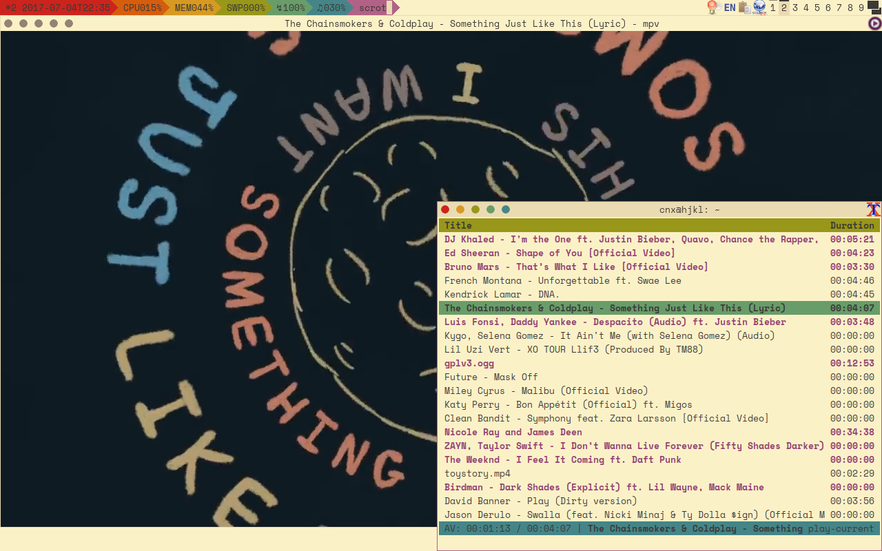Select Nicole Ray and James Deen entry
The width and height of the screenshot is (882, 551).
coord(659,432)
